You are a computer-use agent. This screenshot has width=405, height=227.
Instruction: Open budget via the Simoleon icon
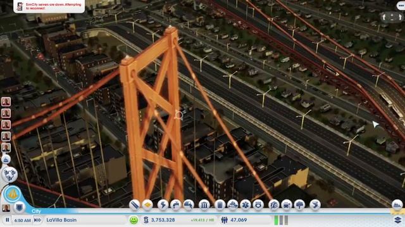click(x=146, y=220)
